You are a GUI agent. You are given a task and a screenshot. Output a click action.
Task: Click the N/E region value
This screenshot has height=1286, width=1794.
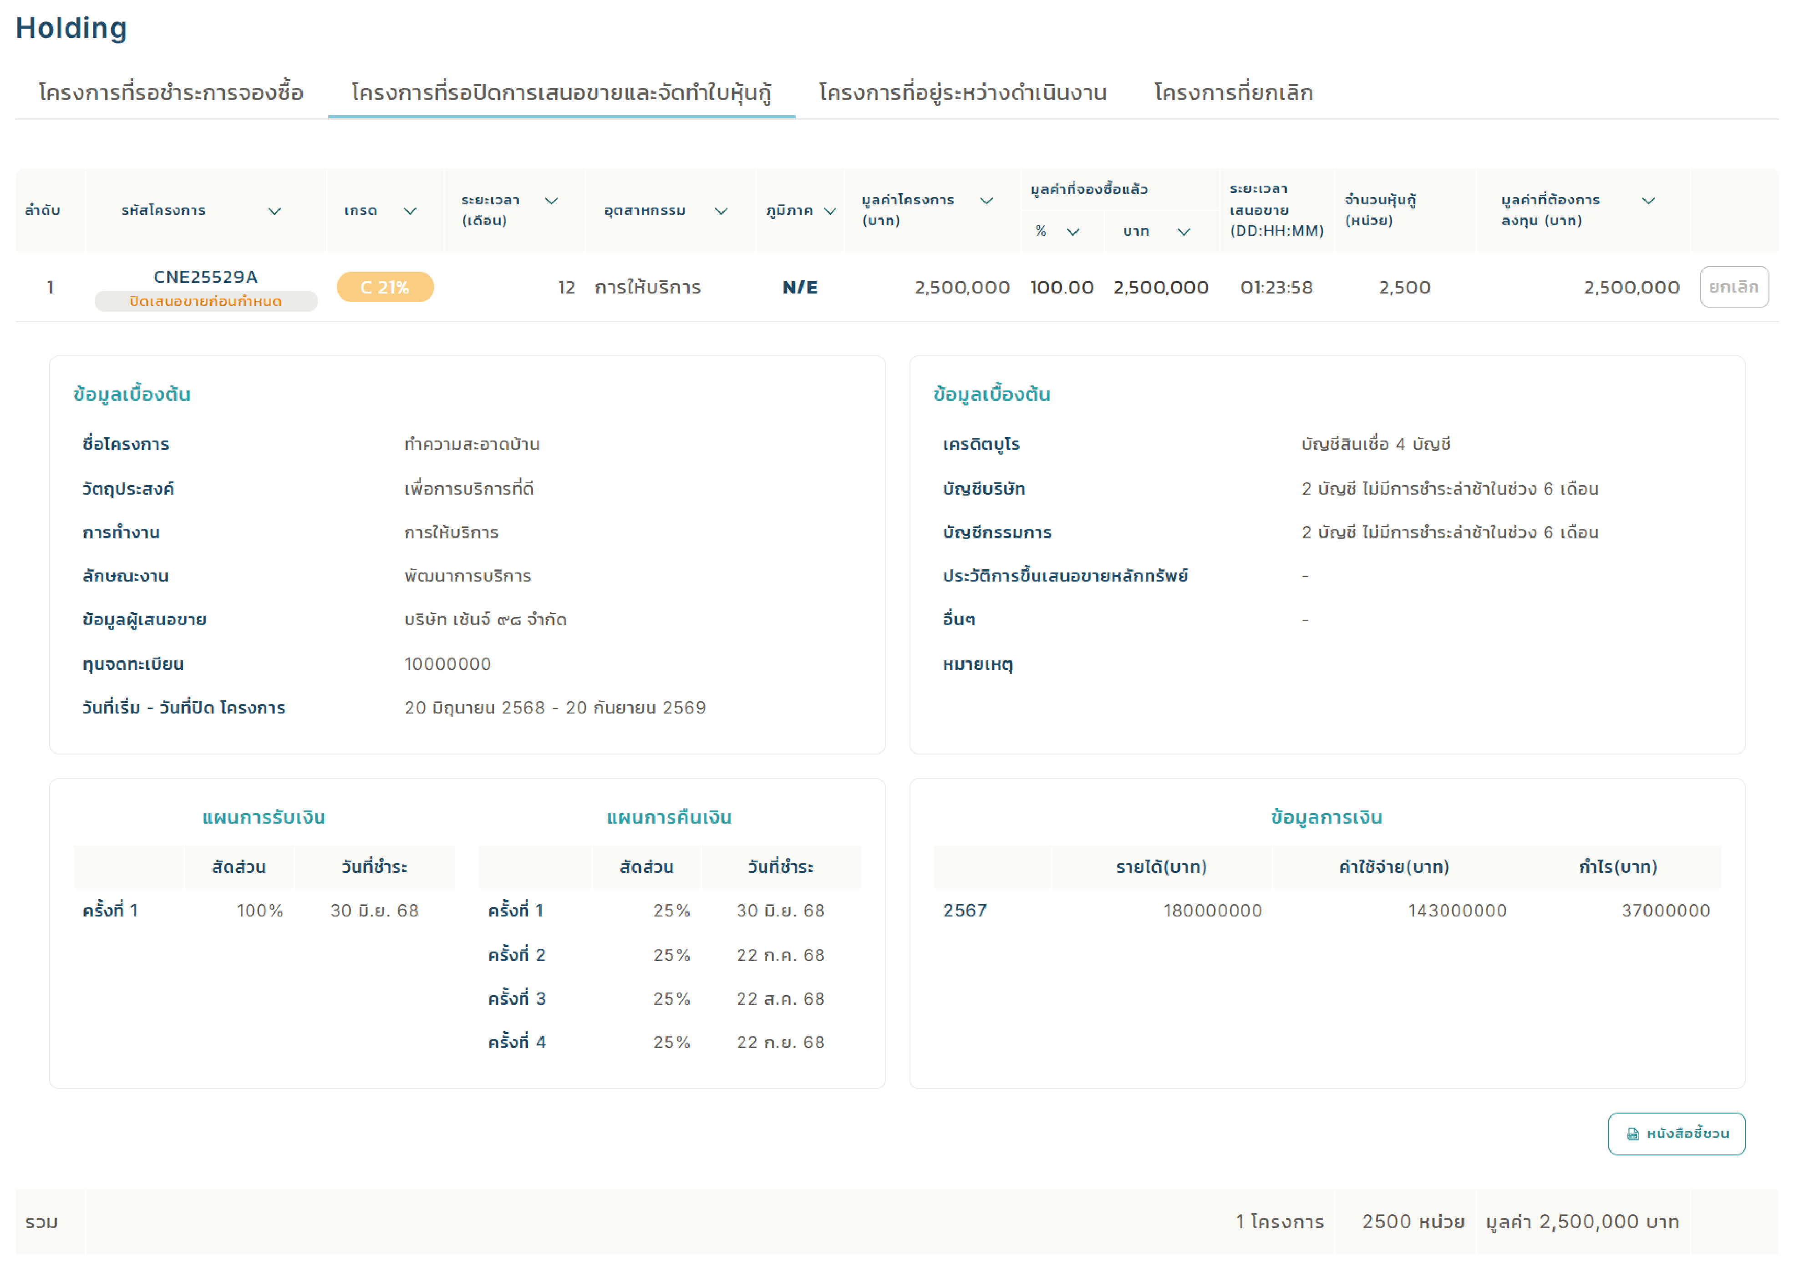point(800,287)
